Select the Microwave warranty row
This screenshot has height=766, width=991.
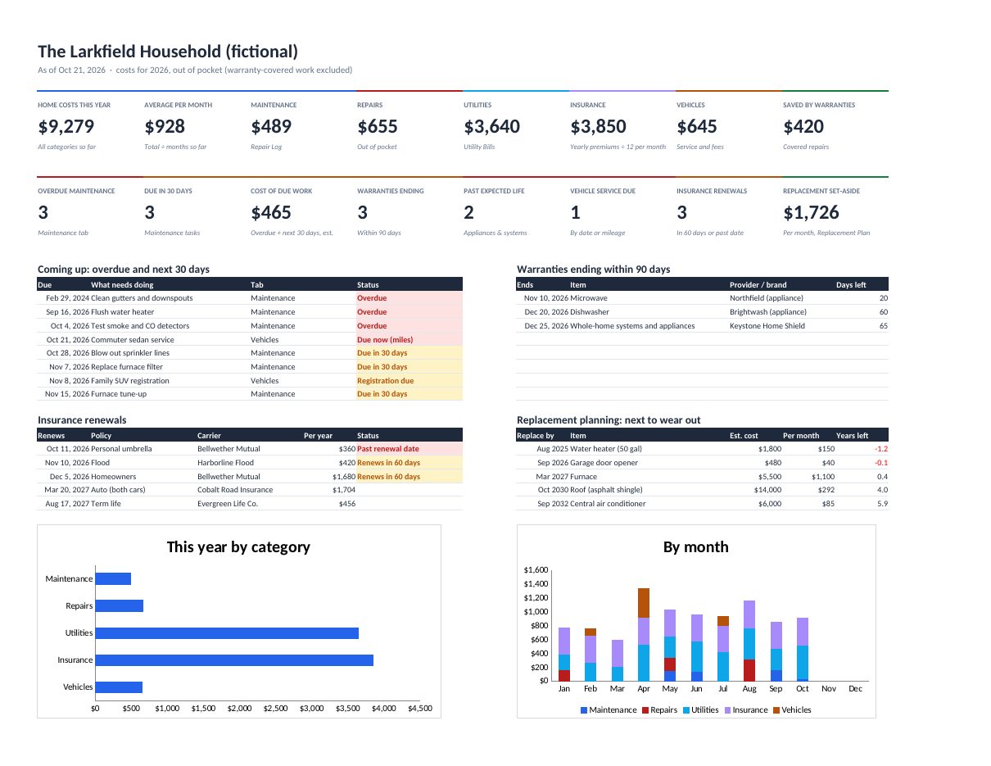[703, 298]
